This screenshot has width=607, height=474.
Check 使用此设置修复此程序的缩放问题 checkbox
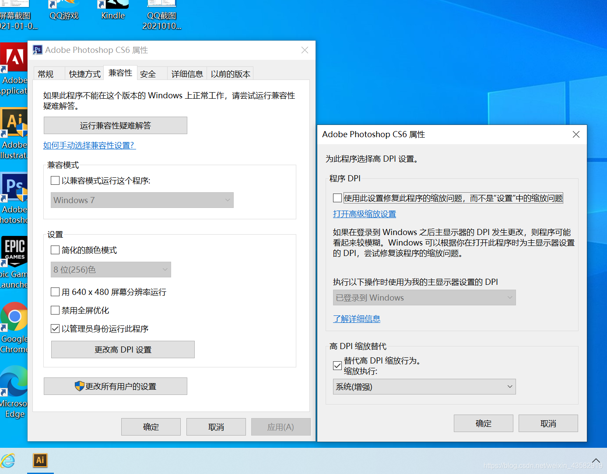point(337,198)
